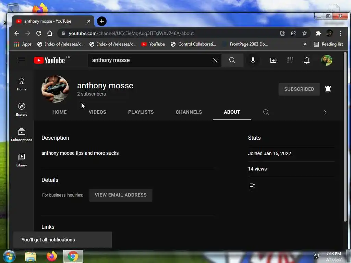This screenshot has height=263, width=351.
Task: Open Chrome home page button
Action: 49,33
